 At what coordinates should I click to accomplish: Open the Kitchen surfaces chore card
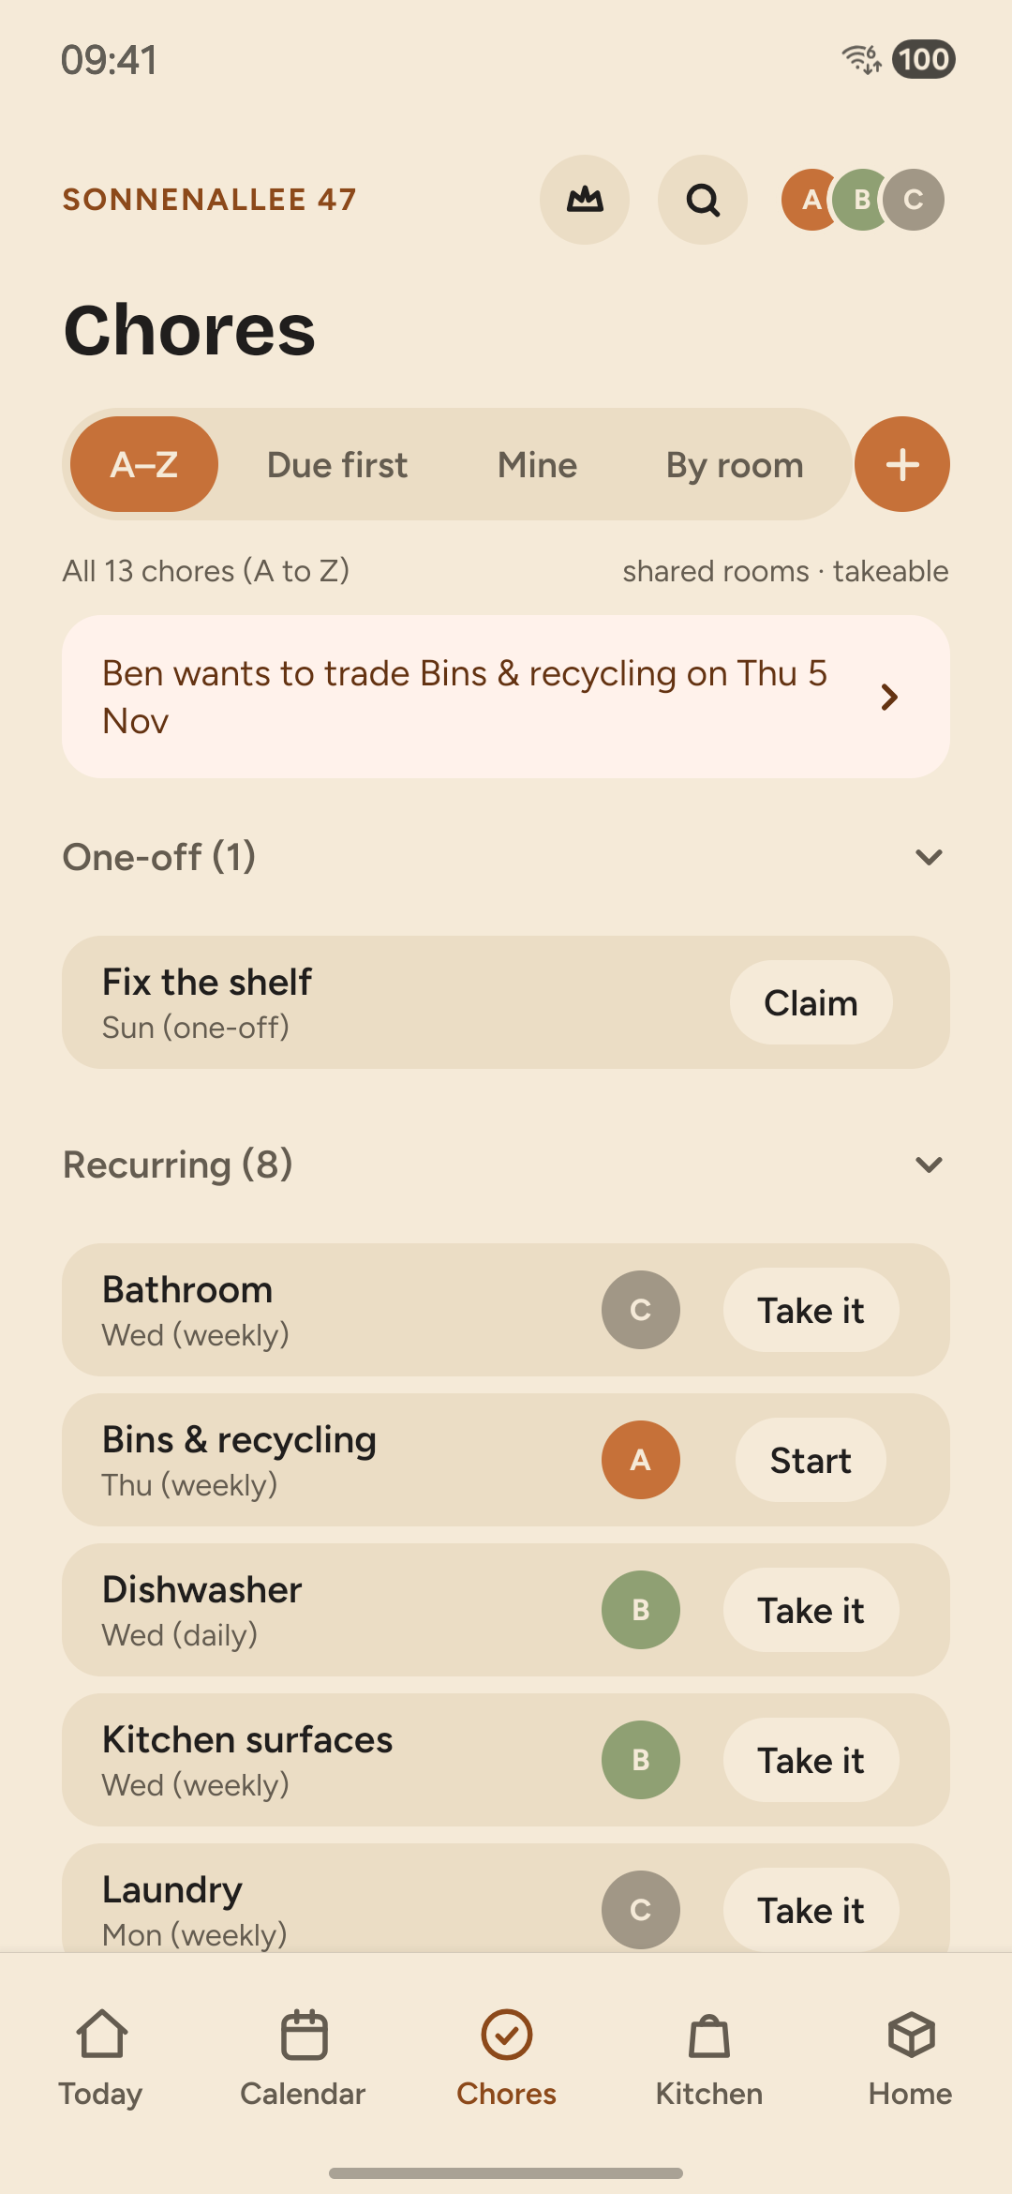click(x=506, y=1760)
